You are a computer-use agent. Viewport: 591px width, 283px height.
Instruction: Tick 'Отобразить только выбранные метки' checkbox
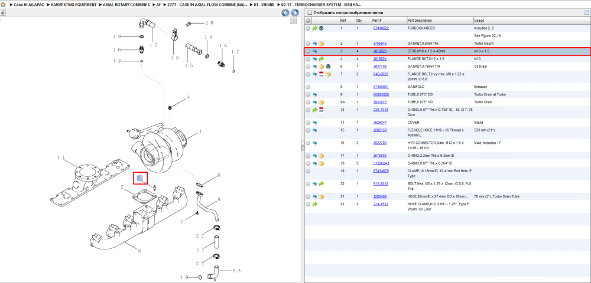310,13
